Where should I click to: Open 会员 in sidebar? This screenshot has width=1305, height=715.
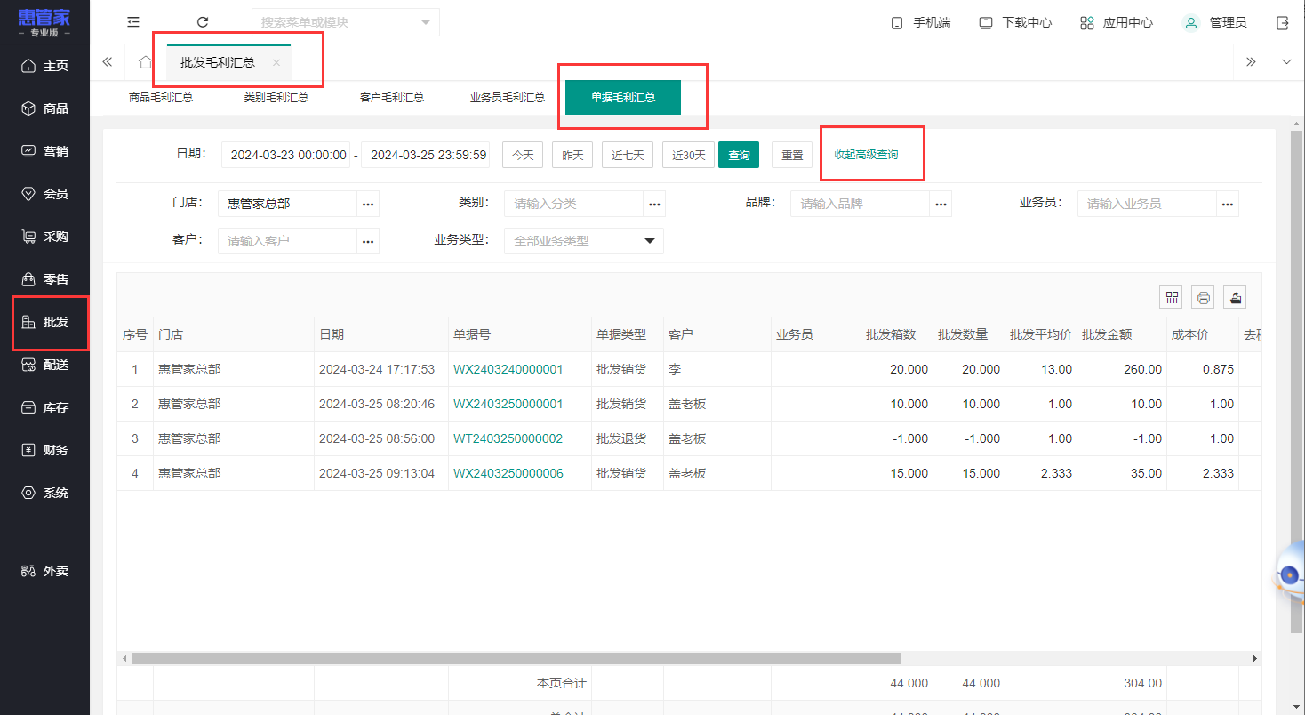pyautogui.click(x=44, y=194)
